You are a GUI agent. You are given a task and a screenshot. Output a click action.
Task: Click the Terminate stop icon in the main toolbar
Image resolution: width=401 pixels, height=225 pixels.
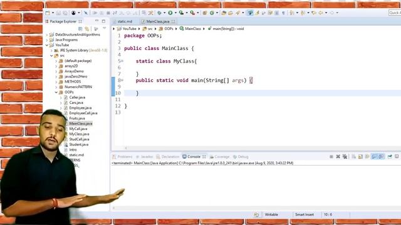click(x=108, y=12)
